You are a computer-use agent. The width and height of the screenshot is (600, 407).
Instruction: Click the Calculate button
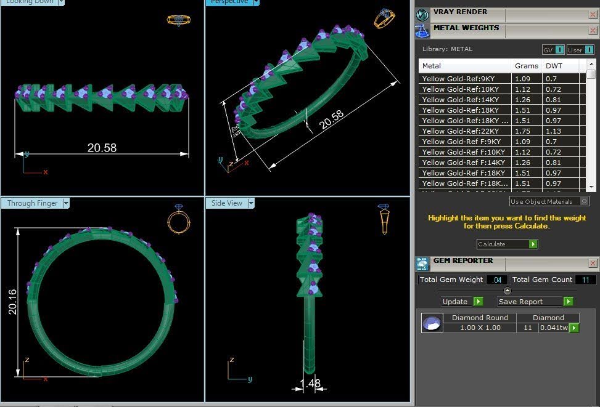pos(508,244)
